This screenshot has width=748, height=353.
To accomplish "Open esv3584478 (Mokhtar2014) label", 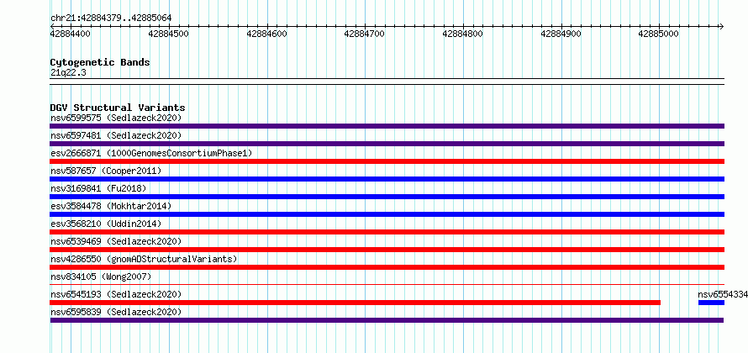I will tap(111, 206).
